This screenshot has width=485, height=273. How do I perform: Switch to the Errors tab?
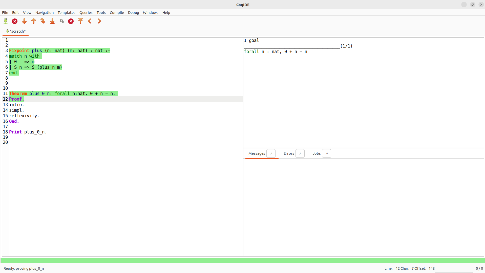click(x=289, y=153)
